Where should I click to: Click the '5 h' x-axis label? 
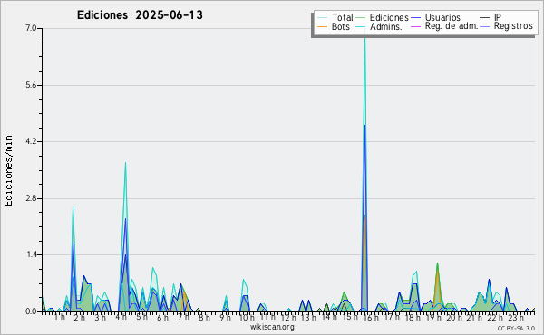click(x=141, y=317)
